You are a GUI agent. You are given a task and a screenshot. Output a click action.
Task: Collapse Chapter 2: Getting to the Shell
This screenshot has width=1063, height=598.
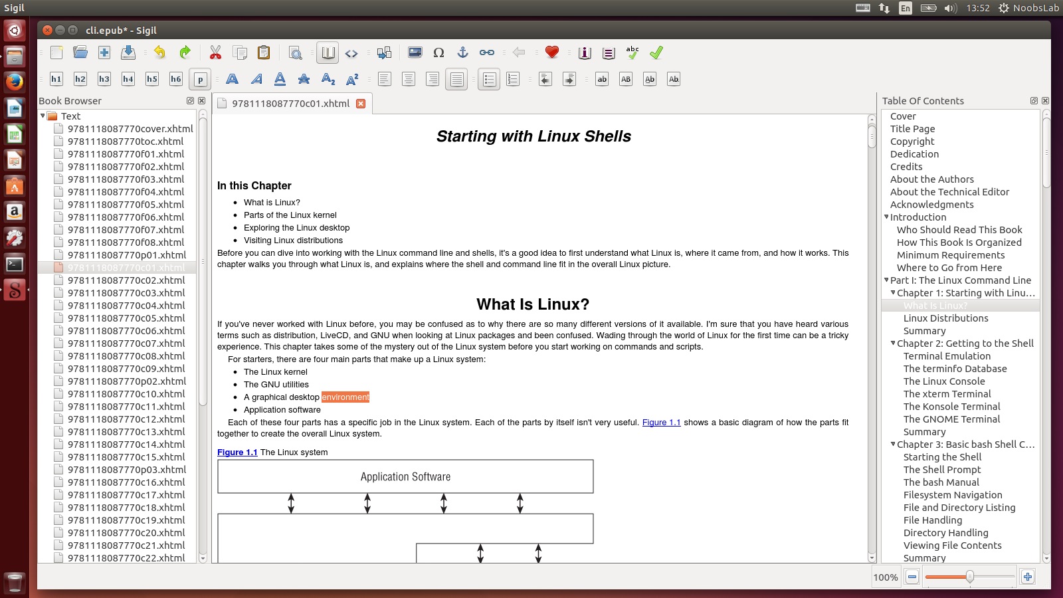click(x=893, y=343)
